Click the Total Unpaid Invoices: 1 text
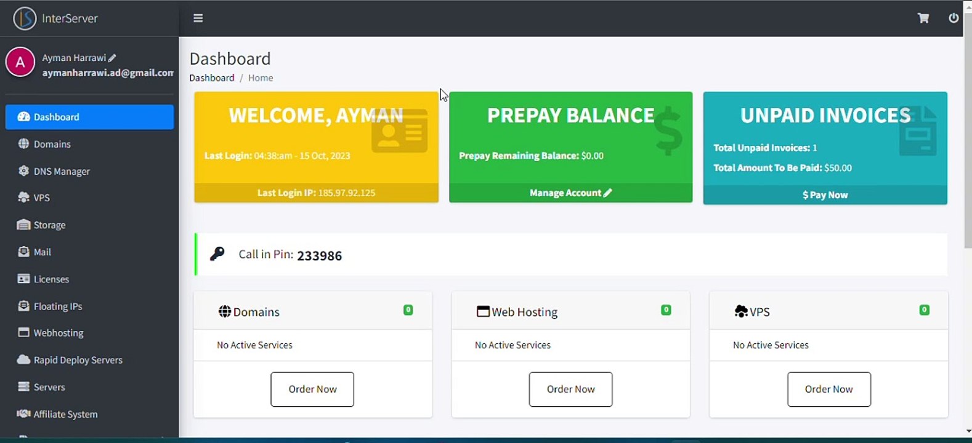Screen dimensions: 972x443 click(765, 148)
